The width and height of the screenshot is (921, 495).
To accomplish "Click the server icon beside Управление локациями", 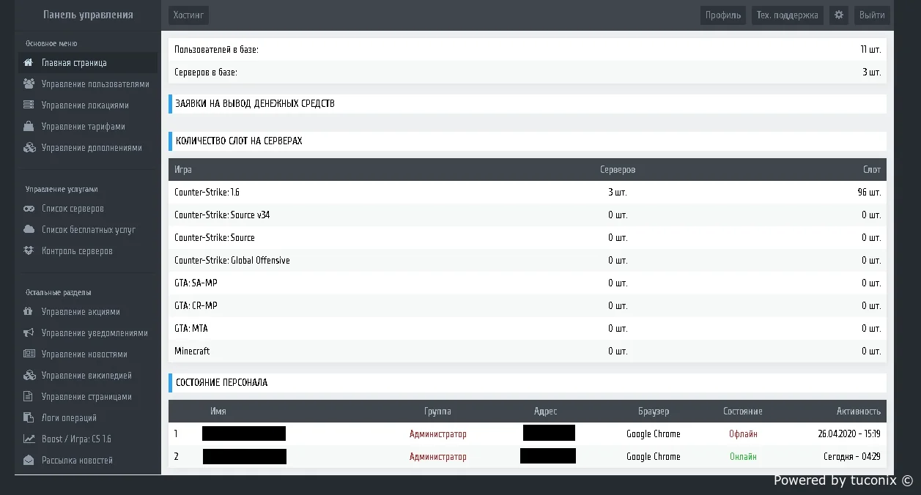I will [29, 105].
